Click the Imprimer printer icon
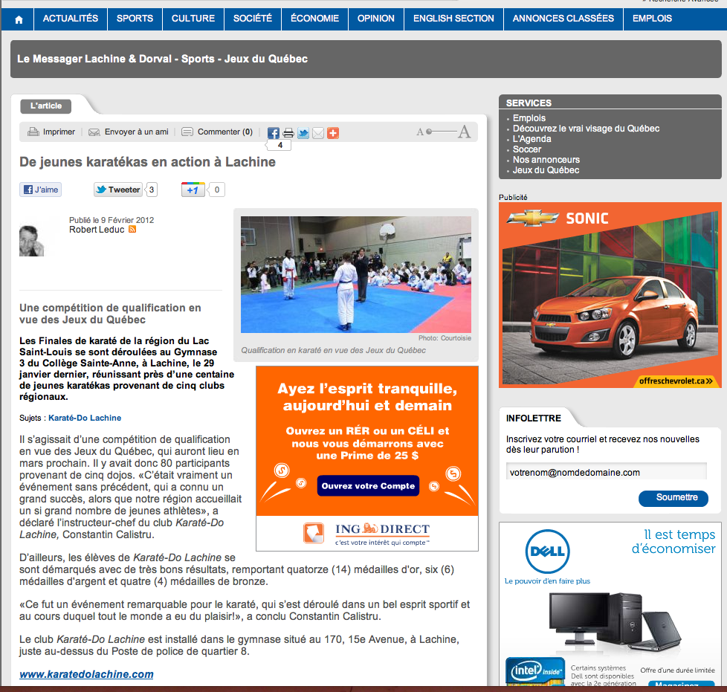This screenshot has width=727, height=692. point(33,132)
